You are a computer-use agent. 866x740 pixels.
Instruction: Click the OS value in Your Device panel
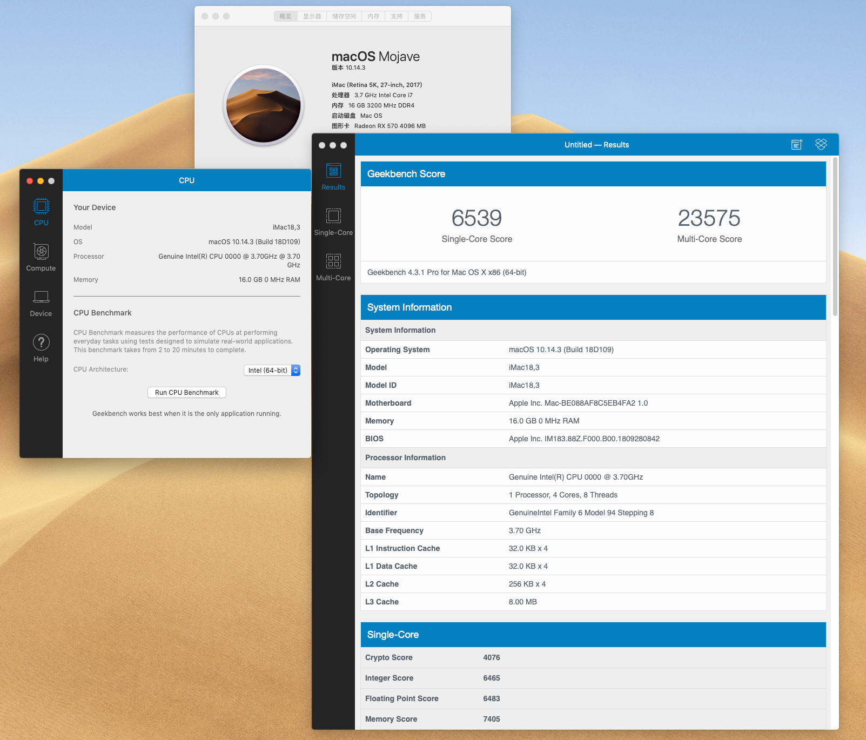[254, 242]
